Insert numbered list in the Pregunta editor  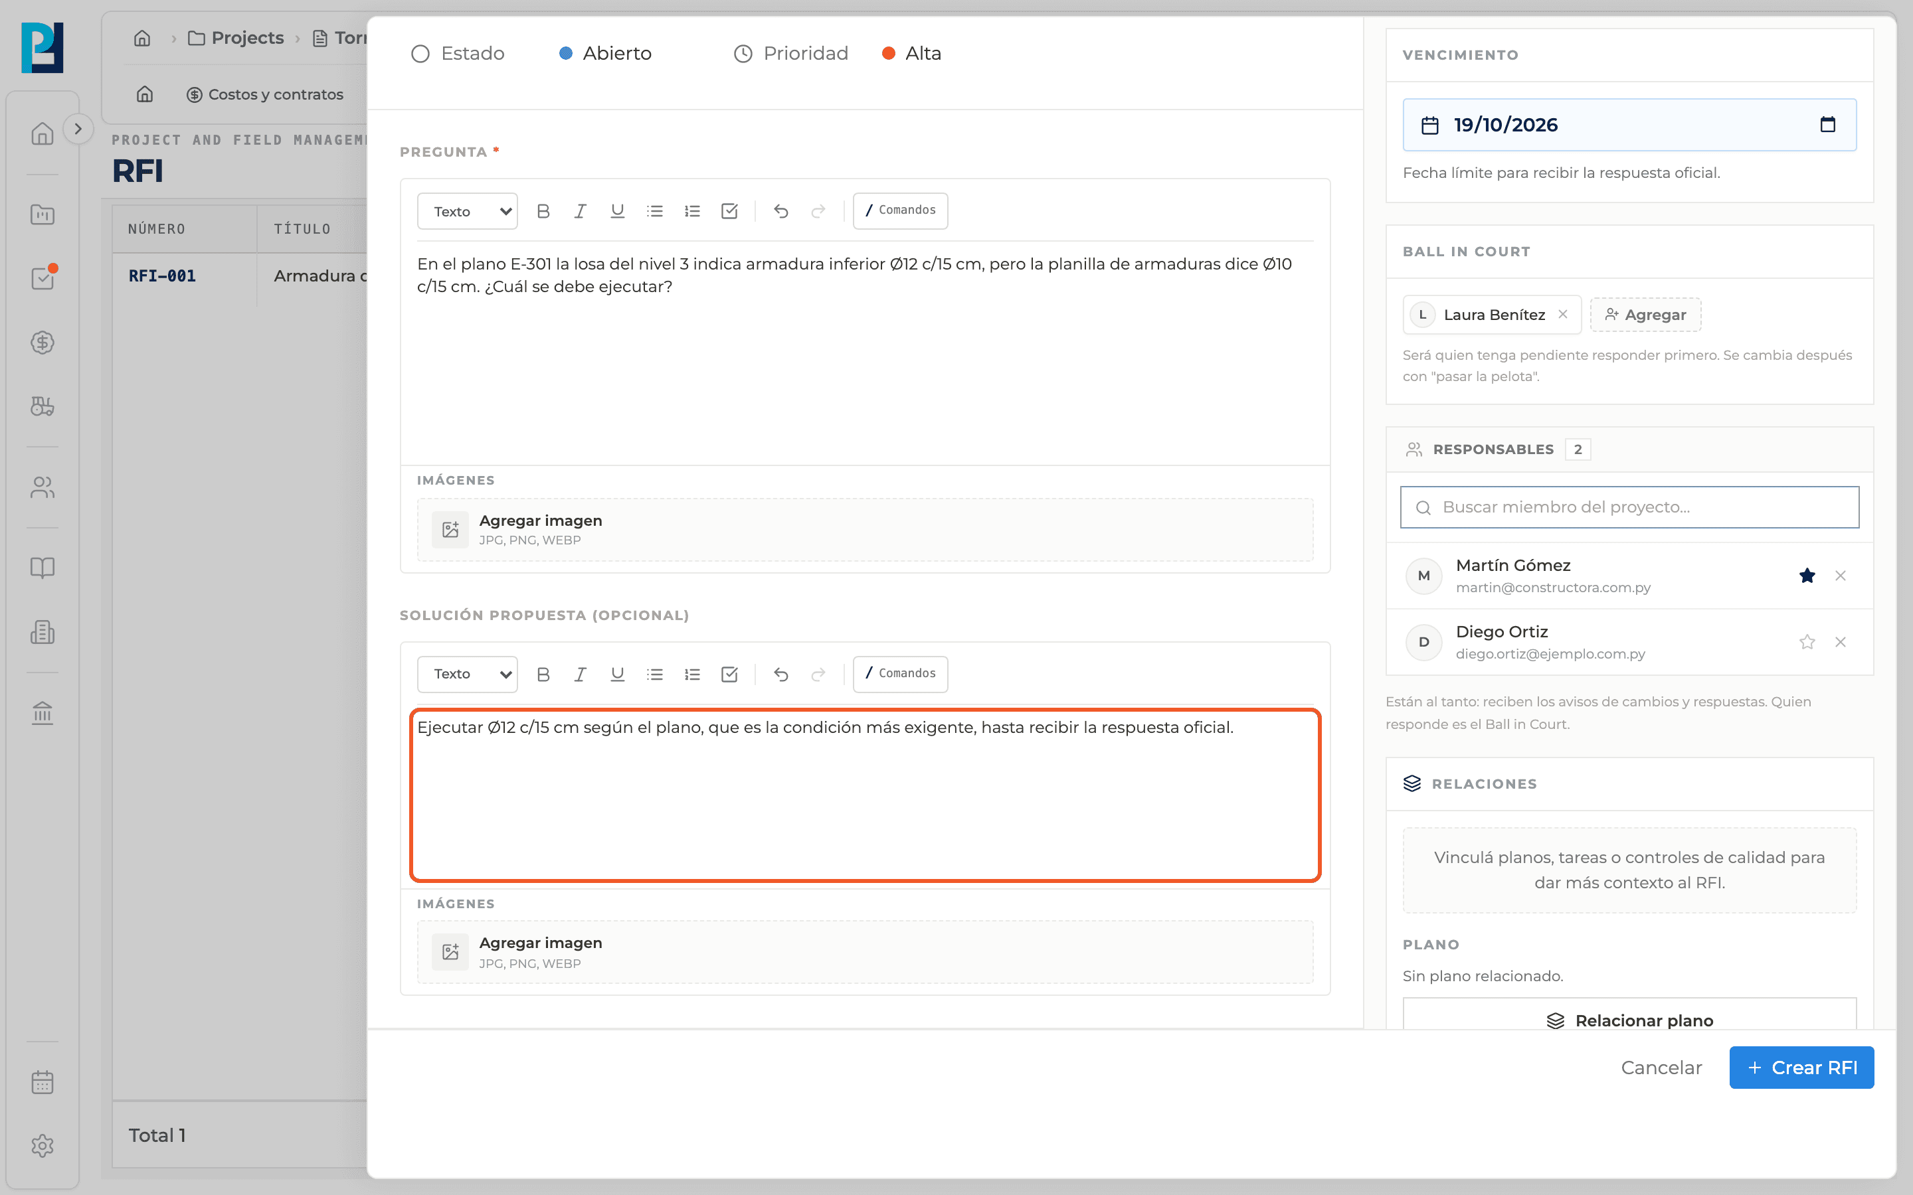coord(693,211)
